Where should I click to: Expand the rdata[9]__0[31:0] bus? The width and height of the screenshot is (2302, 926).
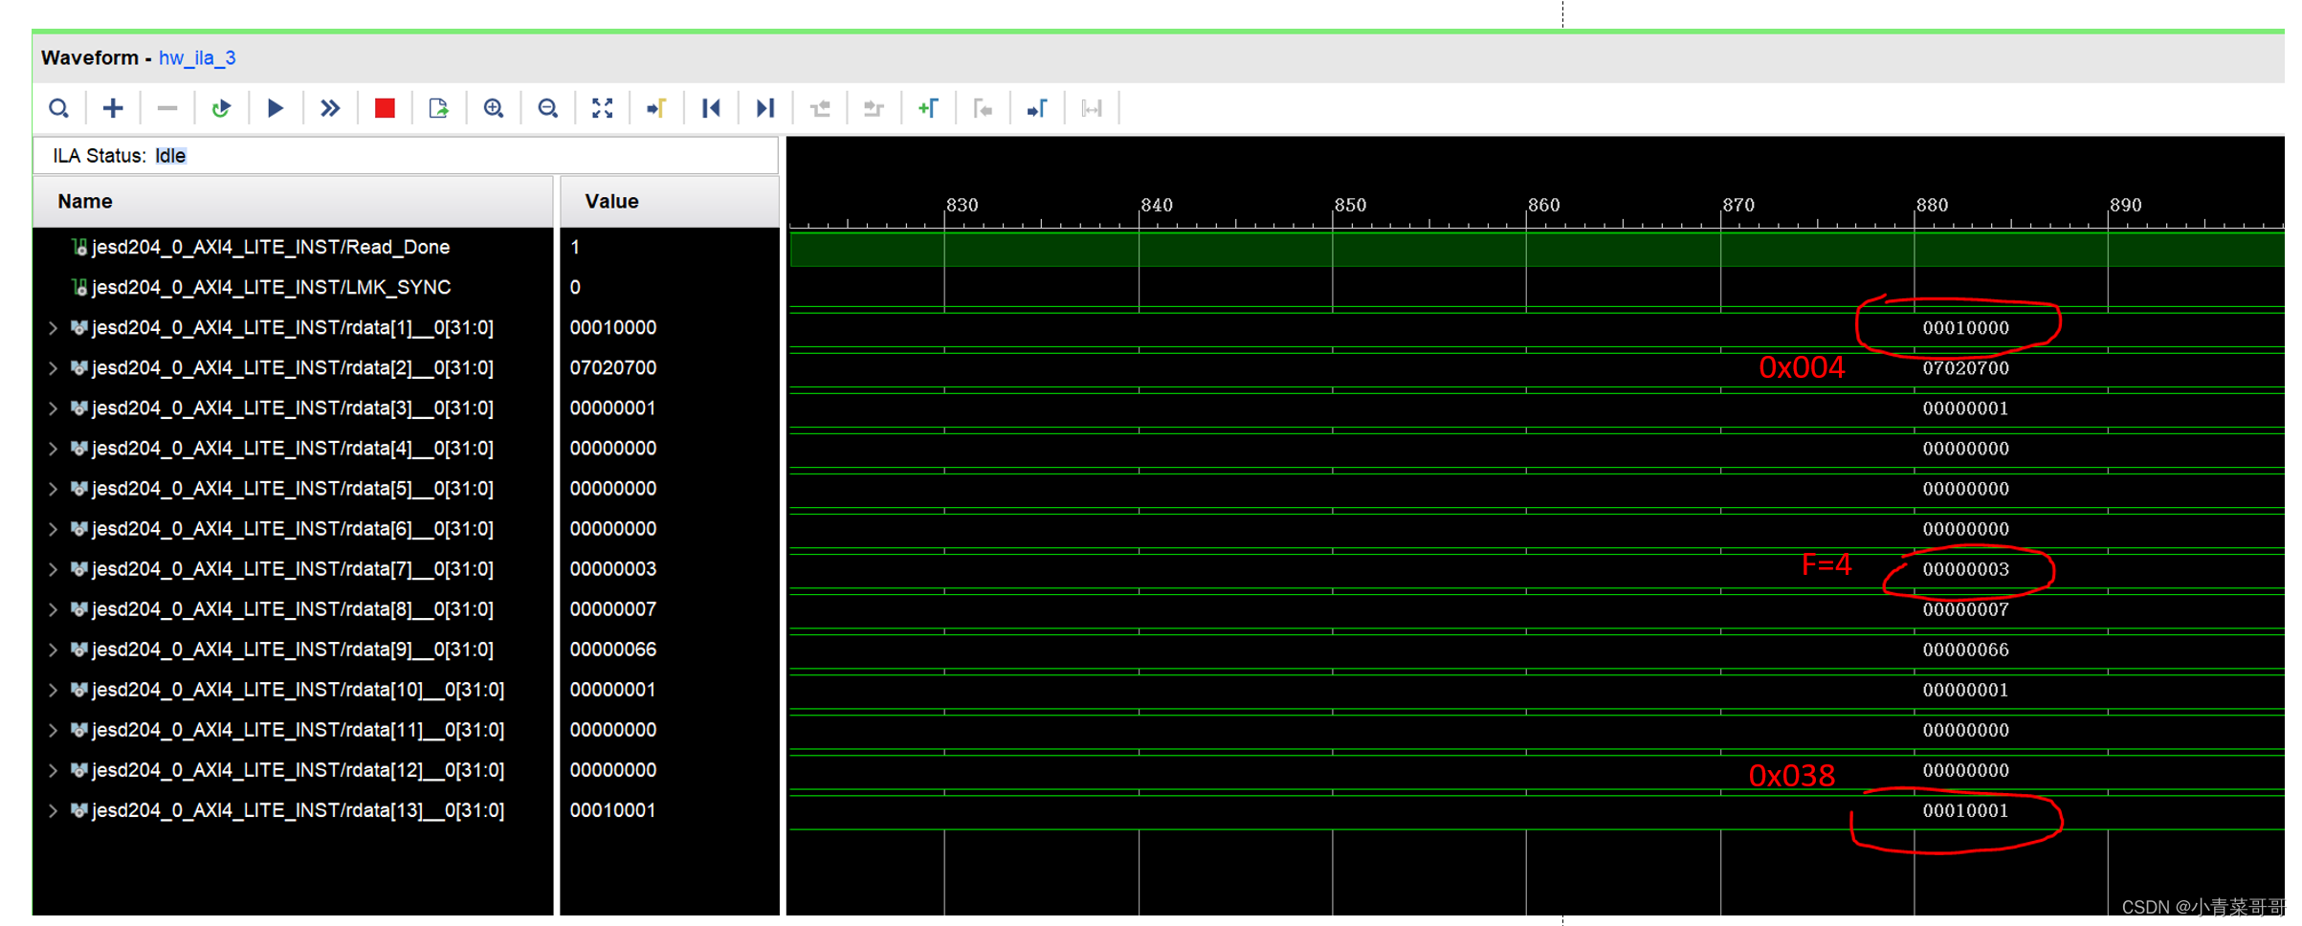[53, 650]
